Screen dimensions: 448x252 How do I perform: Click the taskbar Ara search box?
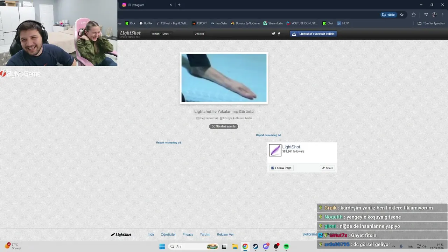194,246
